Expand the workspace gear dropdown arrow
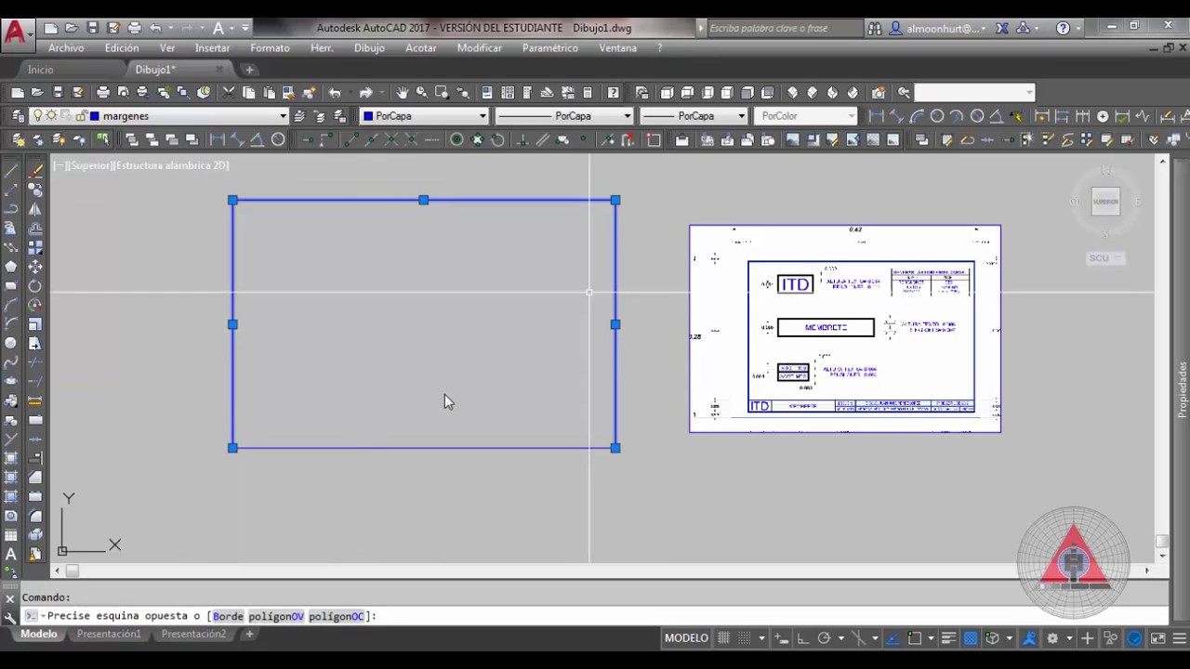The image size is (1190, 669). tap(1069, 638)
